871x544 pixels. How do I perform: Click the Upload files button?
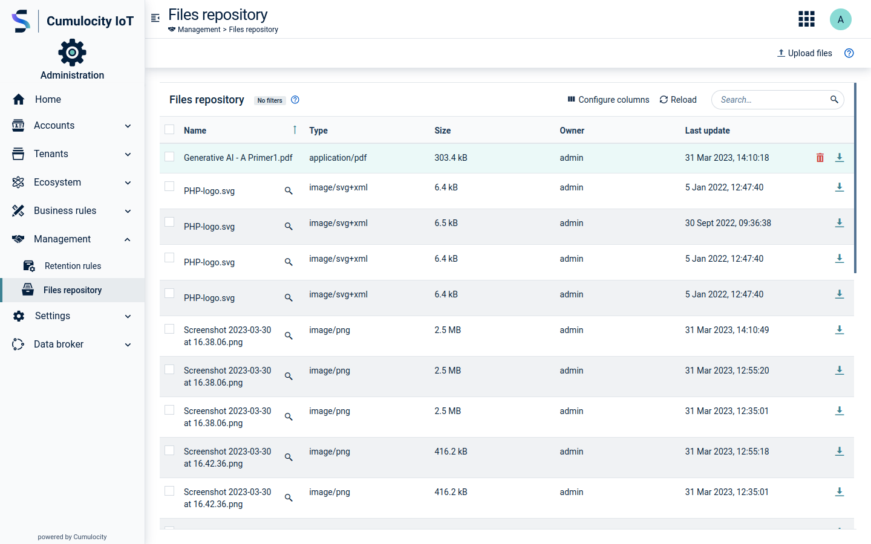[804, 53]
